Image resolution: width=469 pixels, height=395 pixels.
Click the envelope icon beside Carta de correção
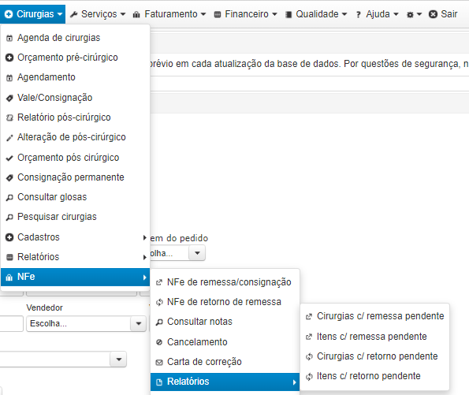click(159, 363)
